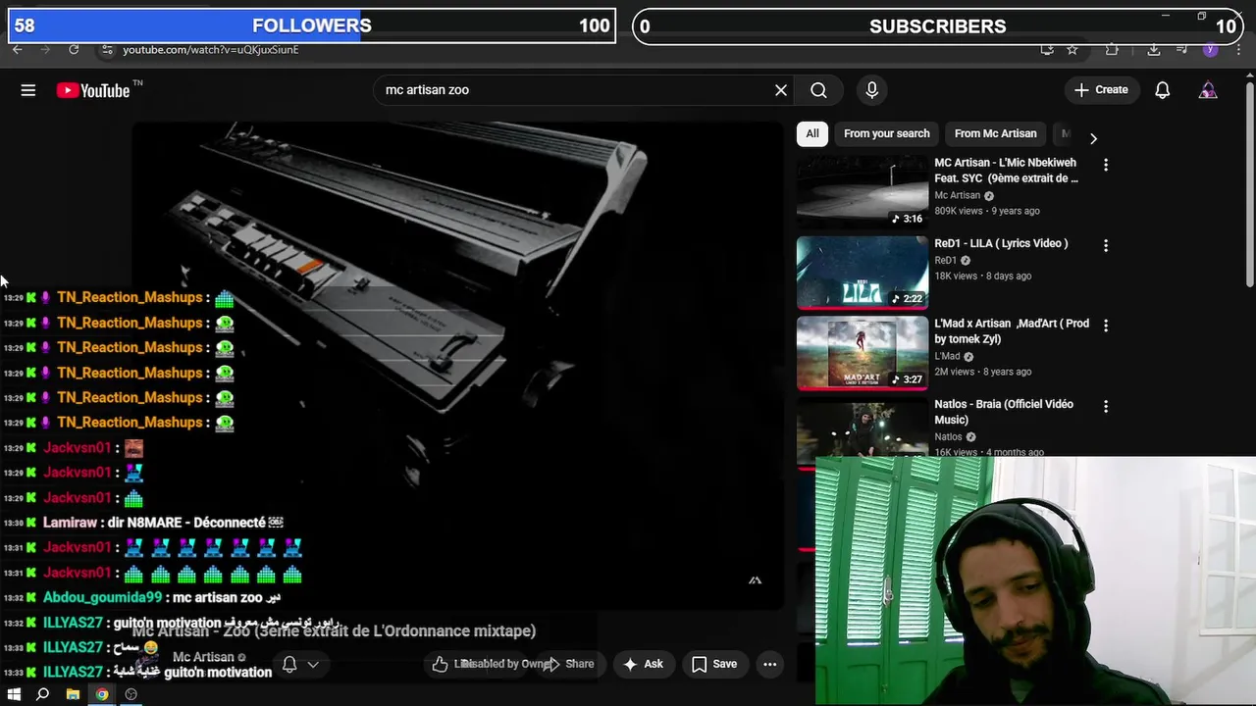Open the browser extensions puzzle icon
The height and width of the screenshot is (706, 1256).
[1112, 49]
